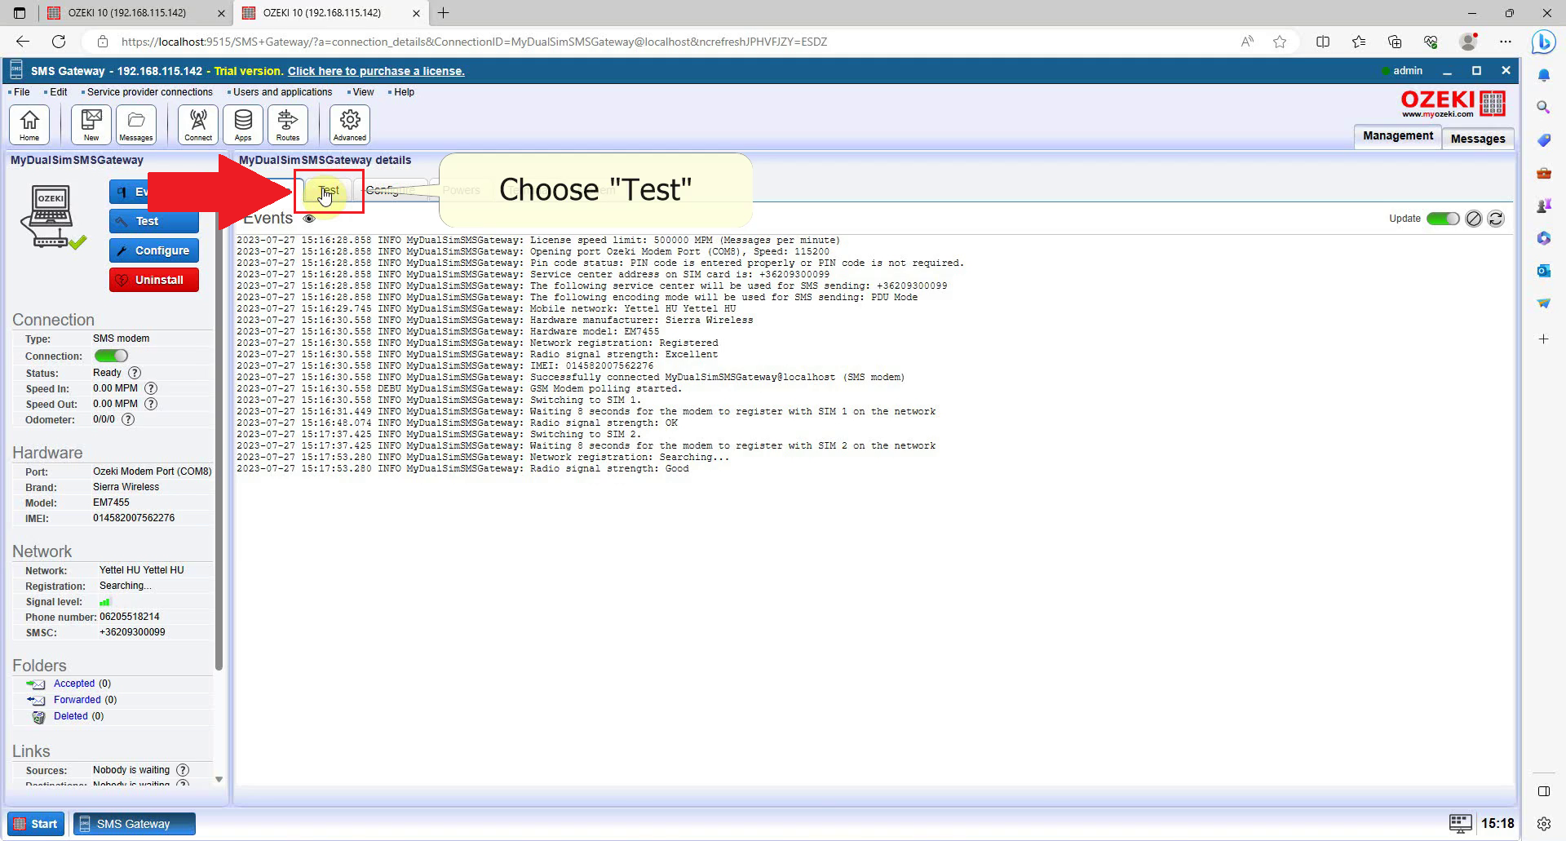Disable the Update events toggle

pyautogui.click(x=1442, y=219)
